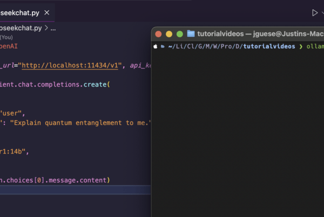Image resolution: width=324 pixels, height=217 pixels.
Task: Open the breadcrumb chevron next to seekchat.py
Action: point(46,28)
